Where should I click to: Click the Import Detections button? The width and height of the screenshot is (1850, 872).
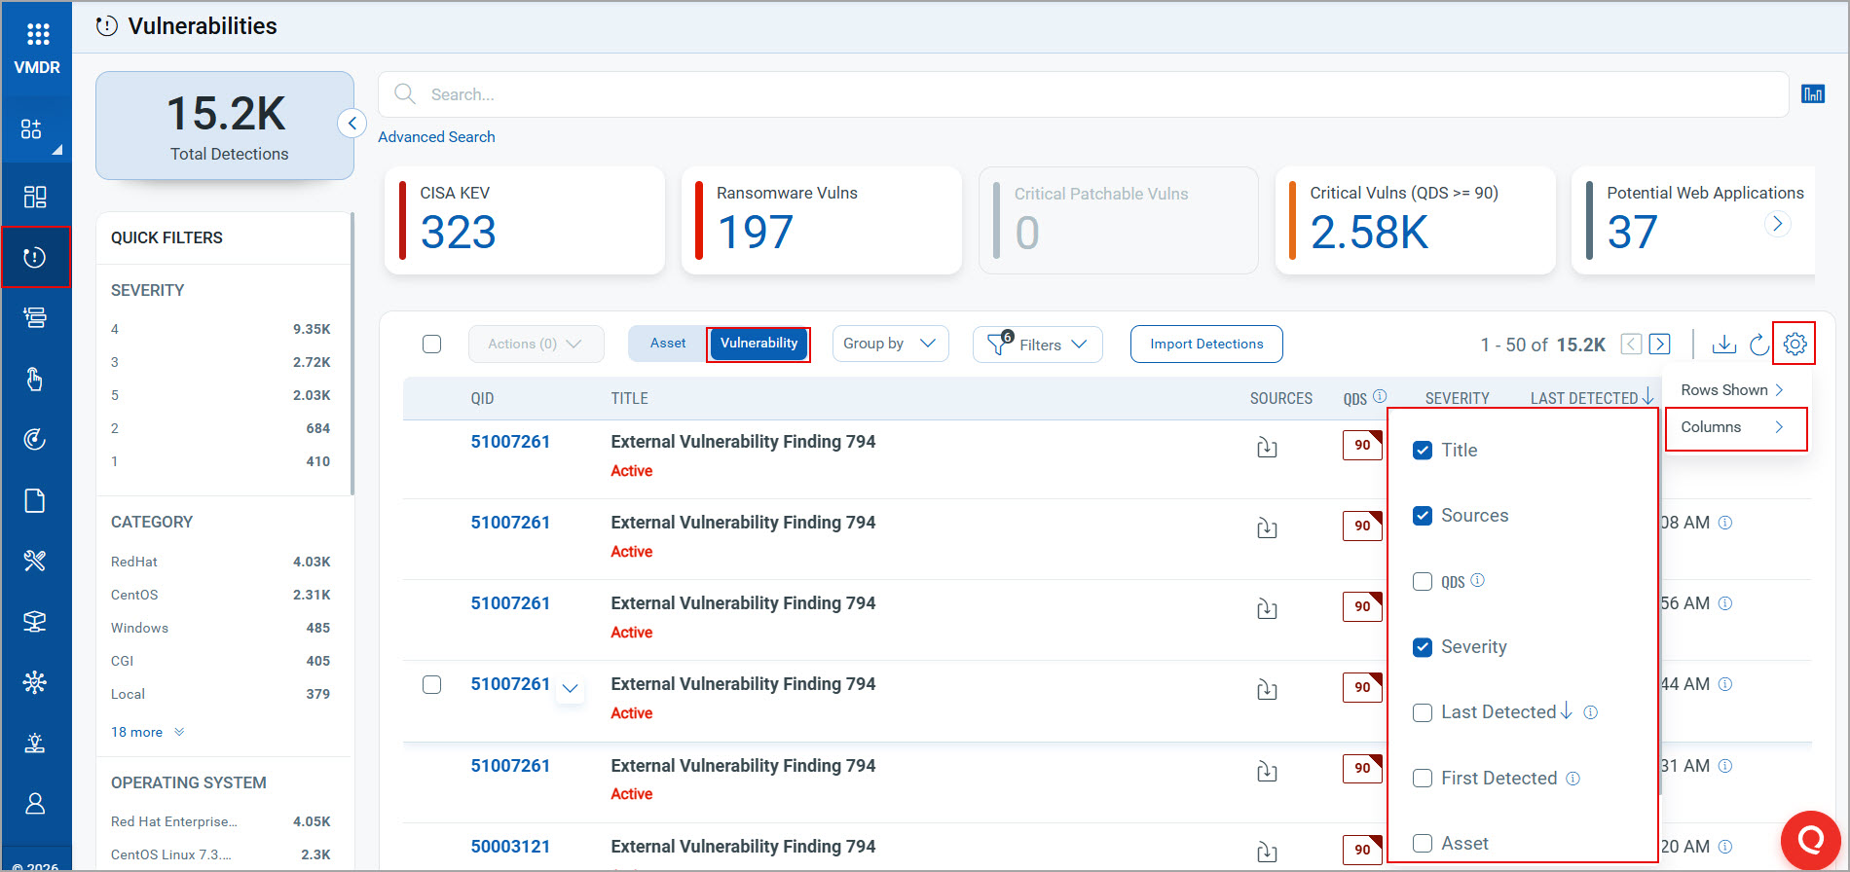[x=1205, y=344]
